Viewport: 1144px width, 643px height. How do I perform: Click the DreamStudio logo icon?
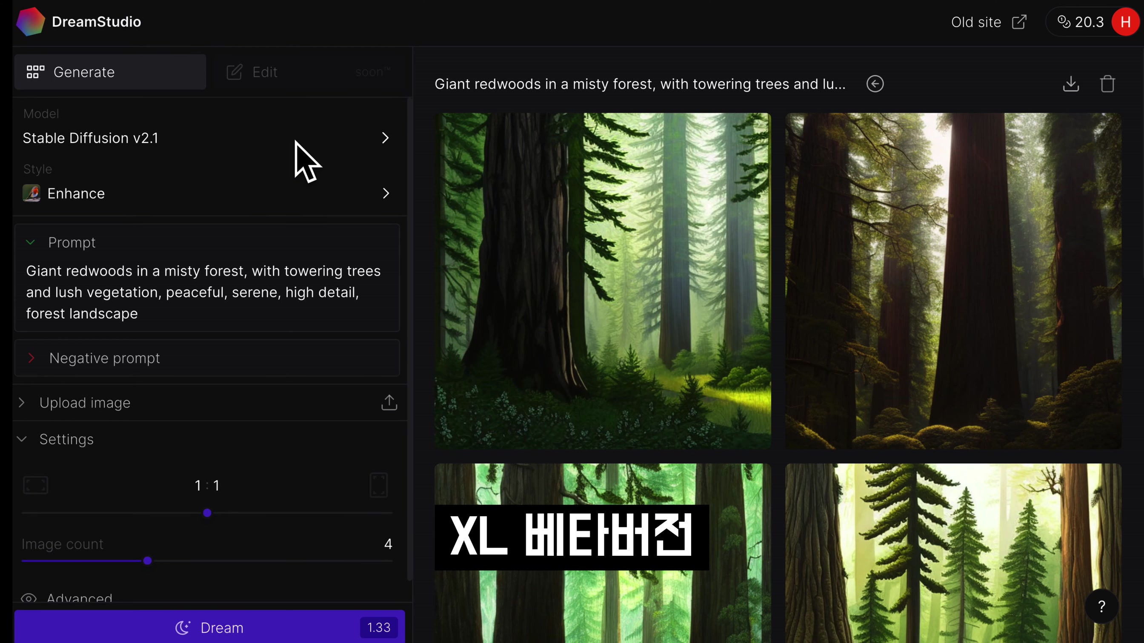point(30,22)
